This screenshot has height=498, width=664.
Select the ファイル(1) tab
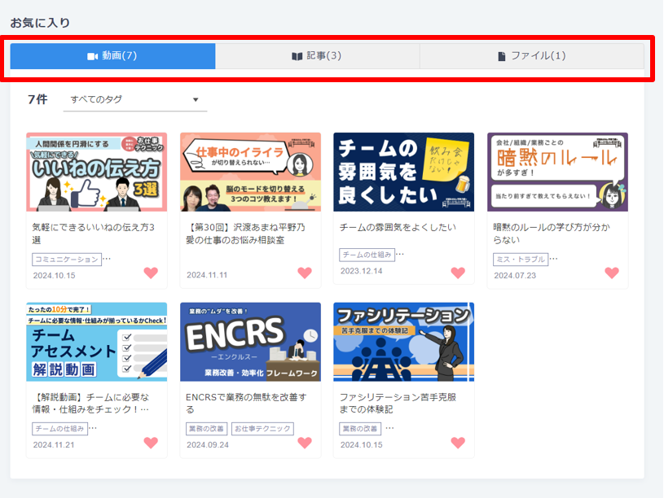click(x=531, y=56)
